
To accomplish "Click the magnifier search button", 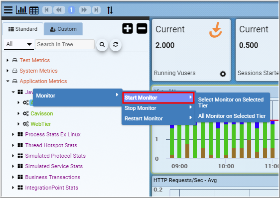I will (102, 45).
